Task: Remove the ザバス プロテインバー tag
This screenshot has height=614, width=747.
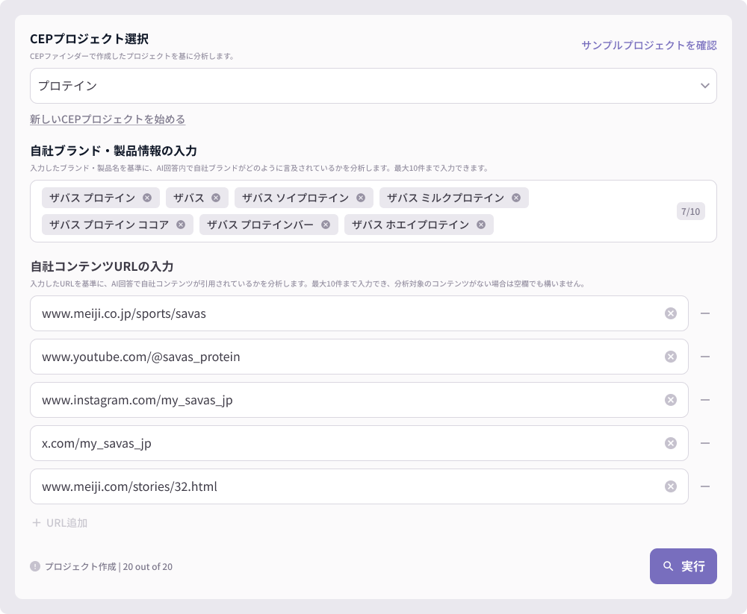Action: click(326, 225)
